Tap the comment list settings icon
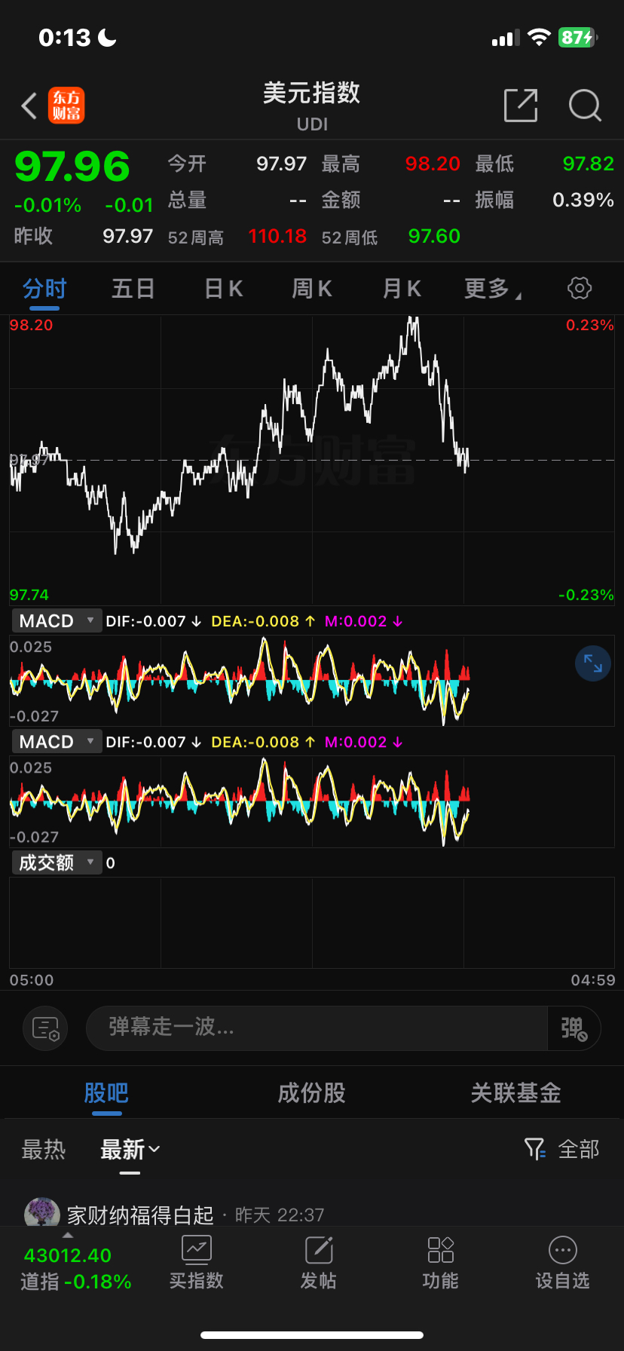This screenshot has height=1351, width=624. click(46, 1028)
